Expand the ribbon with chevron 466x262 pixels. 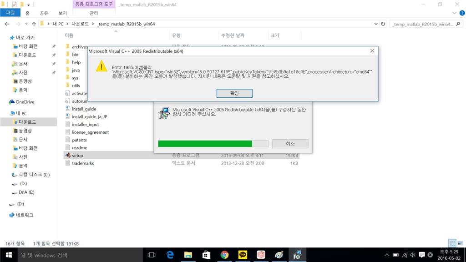pos(454,13)
